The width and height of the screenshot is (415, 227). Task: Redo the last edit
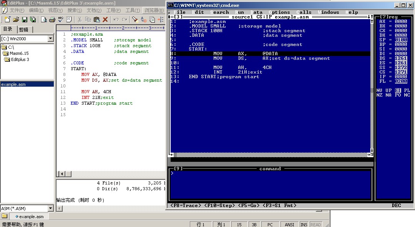point(124,19)
